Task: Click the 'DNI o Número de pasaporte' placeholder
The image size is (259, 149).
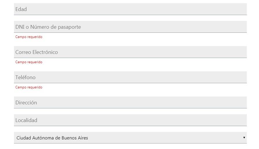Action: [48, 27]
